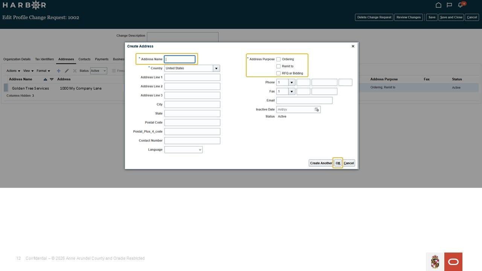Screen dimensions: 482x271
Task: Focus the Address Name input field
Action: point(180,59)
